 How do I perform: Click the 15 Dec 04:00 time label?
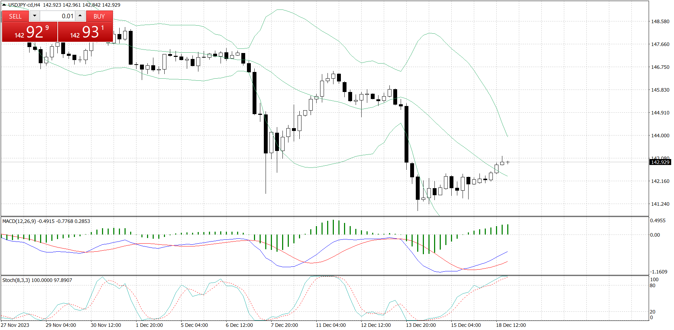click(466, 325)
